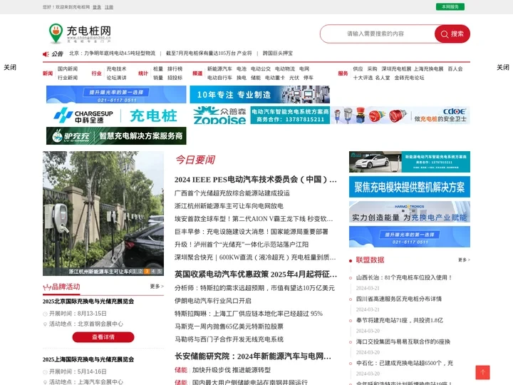The image size is (513, 385).
Task: Click clock icon beside 开展时间：8月13-15日
Action: [45, 314]
